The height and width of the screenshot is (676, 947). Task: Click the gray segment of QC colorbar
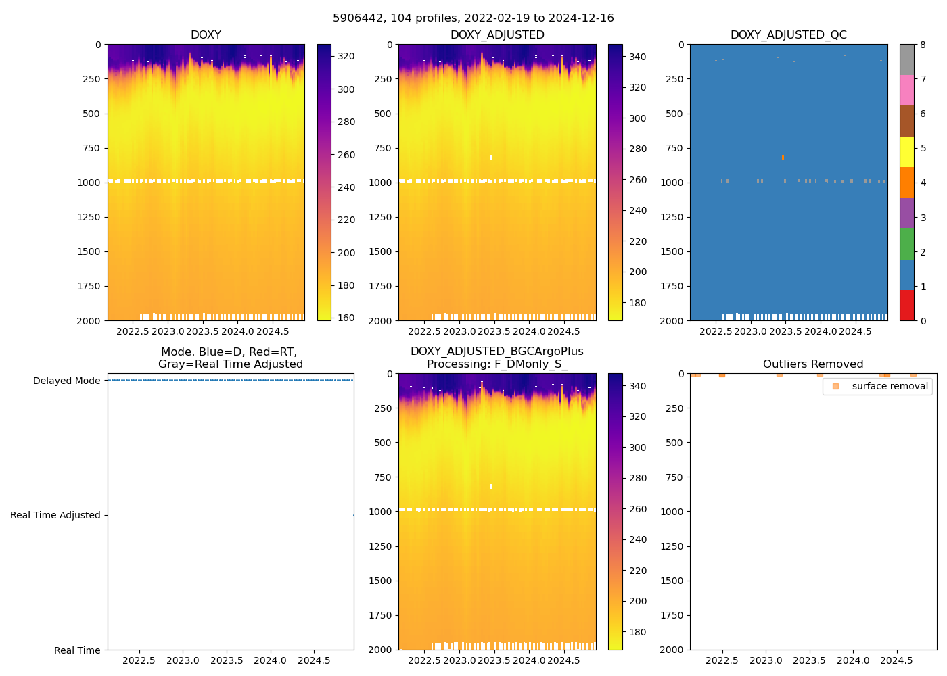tap(907, 59)
